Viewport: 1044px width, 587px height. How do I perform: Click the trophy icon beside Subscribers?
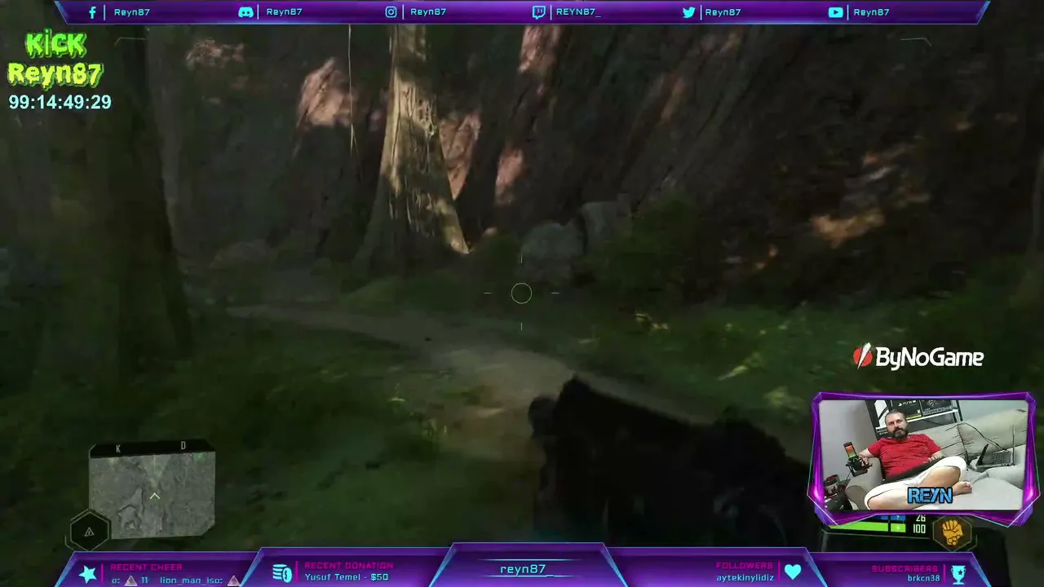(958, 575)
